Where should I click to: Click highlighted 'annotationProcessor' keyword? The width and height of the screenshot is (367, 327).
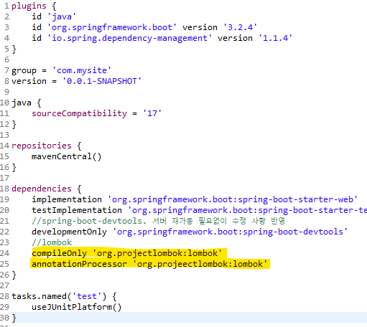[79, 264]
